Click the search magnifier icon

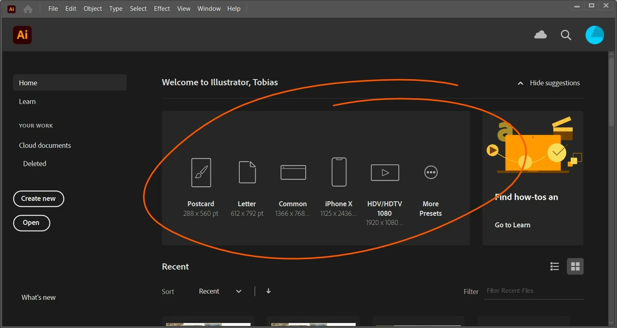click(566, 35)
